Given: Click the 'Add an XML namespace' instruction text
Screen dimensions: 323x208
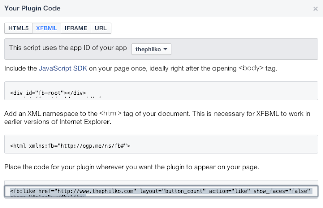Looking at the screenshot, I should (157, 118).
